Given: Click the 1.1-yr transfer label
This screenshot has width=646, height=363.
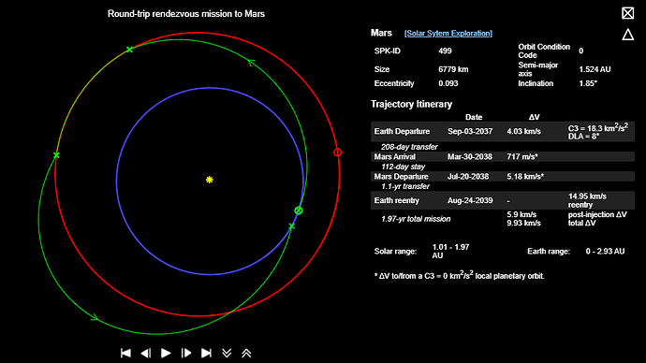Looking at the screenshot, I should click(405, 186).
